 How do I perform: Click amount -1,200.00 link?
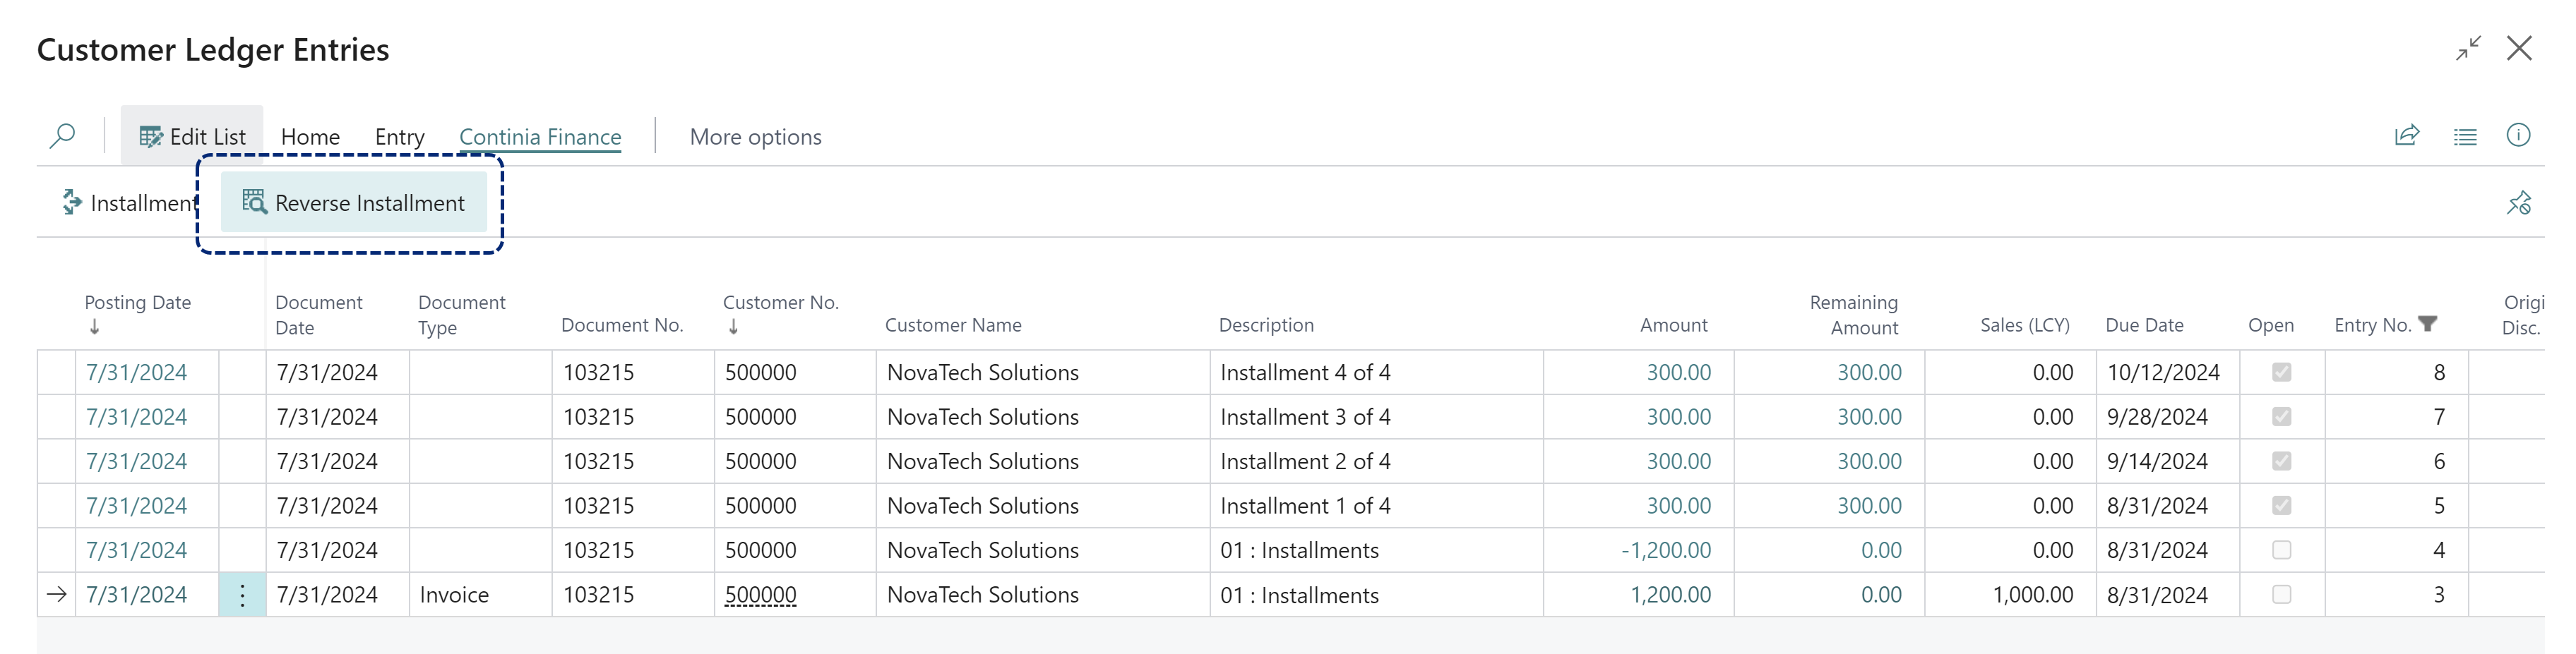coord(1665,550)
